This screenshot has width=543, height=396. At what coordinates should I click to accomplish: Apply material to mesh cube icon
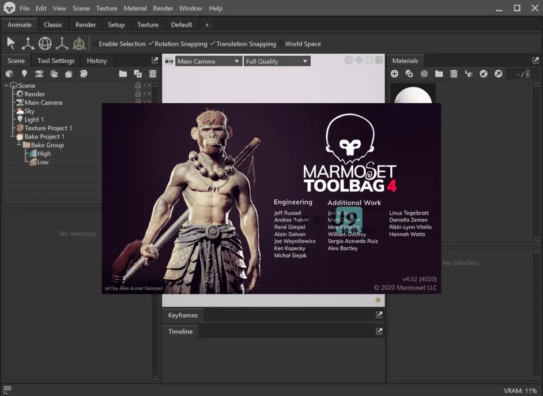point(469,73)
